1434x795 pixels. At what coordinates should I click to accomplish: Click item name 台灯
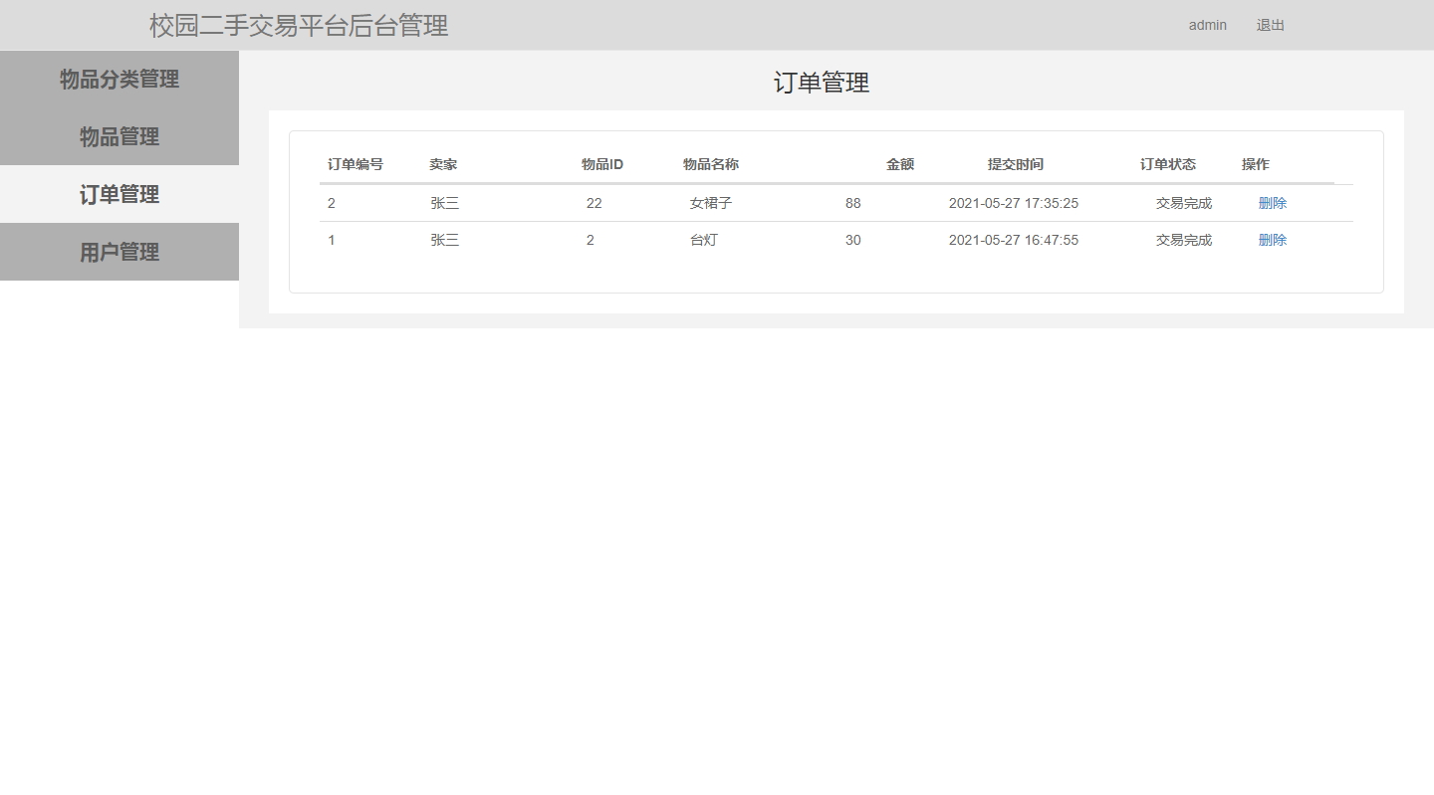[x=704, y=240]
